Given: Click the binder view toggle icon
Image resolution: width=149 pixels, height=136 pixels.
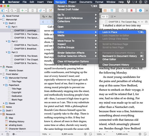Looking at the screenshot, I should [x=3, y=10].
